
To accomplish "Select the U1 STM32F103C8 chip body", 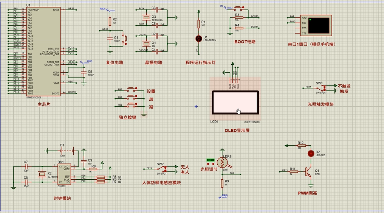I will tap(43, 51).
